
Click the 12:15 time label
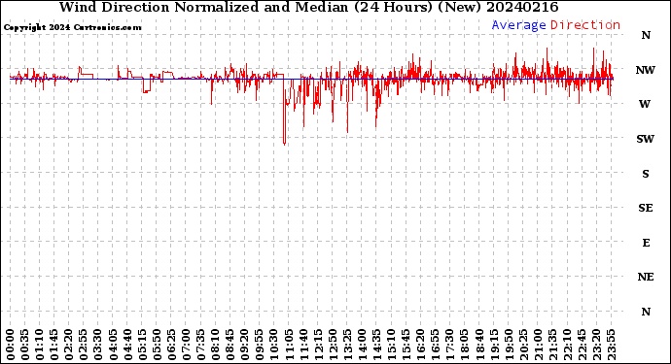coord(318,345)
